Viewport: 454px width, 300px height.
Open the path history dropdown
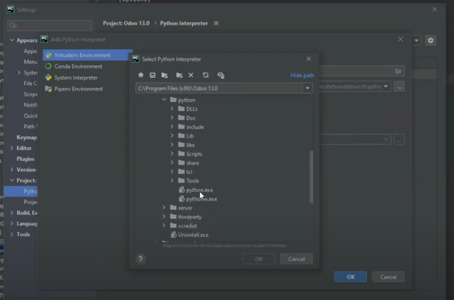[x=308, y=88]
